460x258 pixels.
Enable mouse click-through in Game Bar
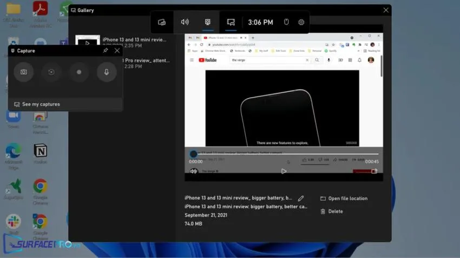point(286,22)
